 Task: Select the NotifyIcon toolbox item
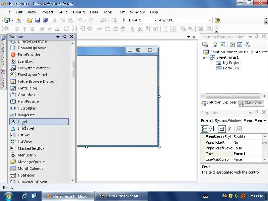pyautogui.click(x=39, y=175)
